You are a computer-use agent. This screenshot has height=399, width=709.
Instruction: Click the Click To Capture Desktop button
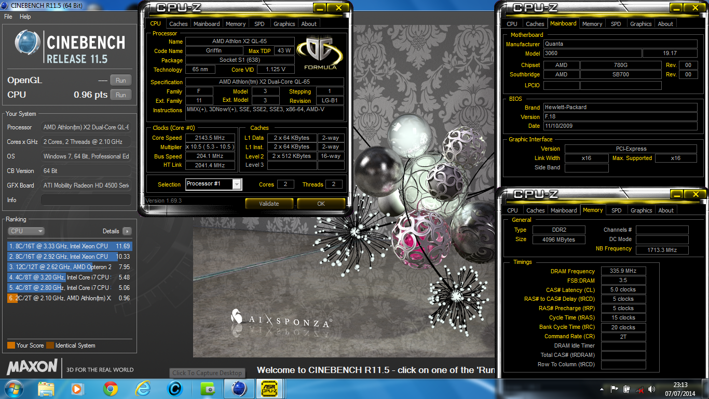coord(208,373)
